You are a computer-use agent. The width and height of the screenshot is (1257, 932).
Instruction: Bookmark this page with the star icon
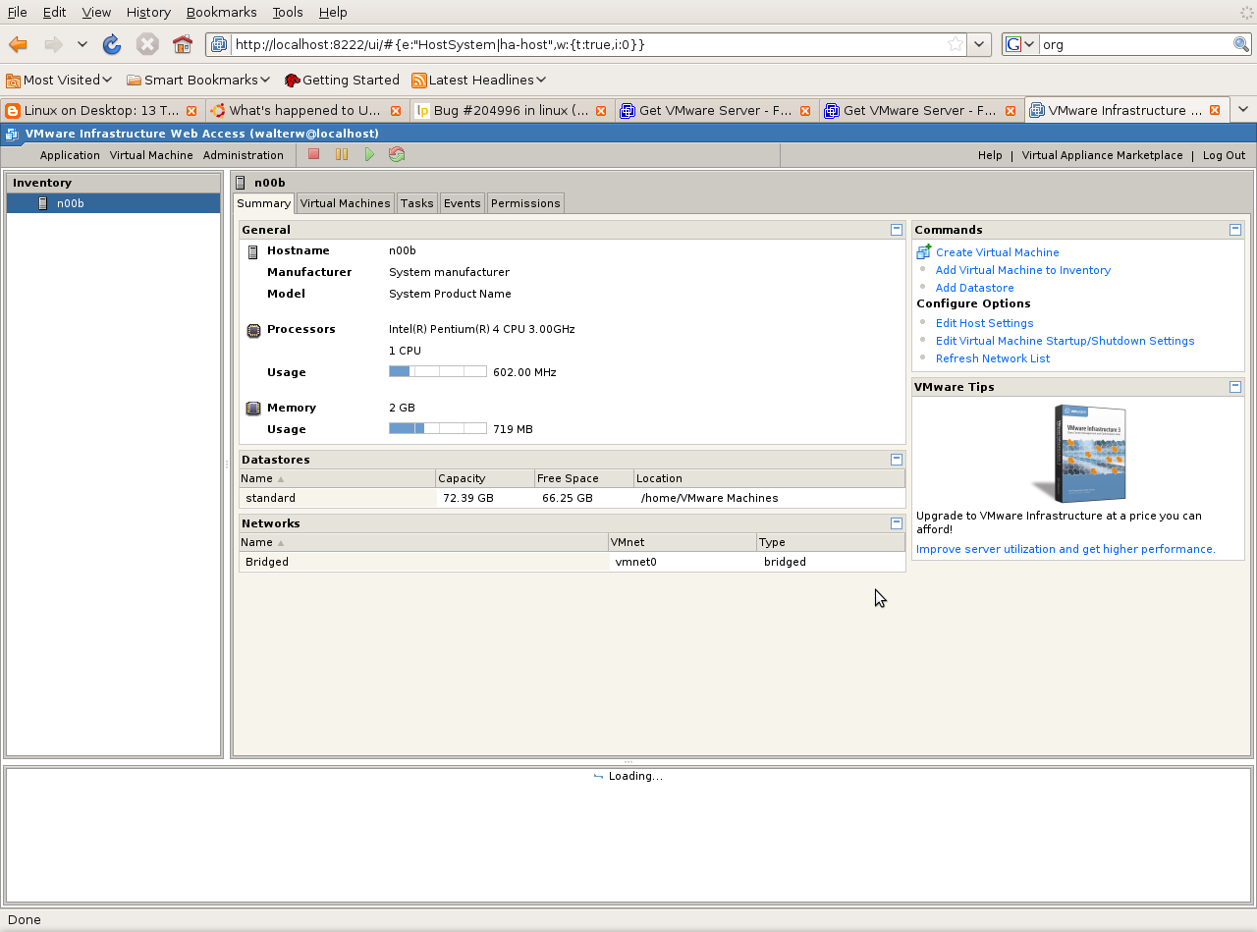[955, 44]
